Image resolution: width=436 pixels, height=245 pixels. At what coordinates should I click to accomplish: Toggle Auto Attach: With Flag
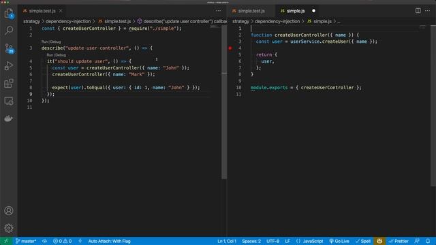109,241
